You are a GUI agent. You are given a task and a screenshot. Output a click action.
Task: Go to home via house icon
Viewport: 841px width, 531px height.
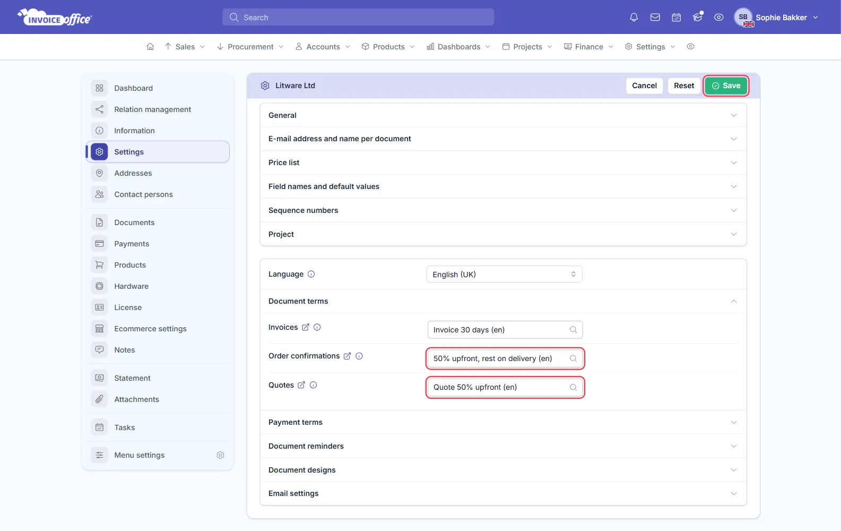tap(150, 47)
